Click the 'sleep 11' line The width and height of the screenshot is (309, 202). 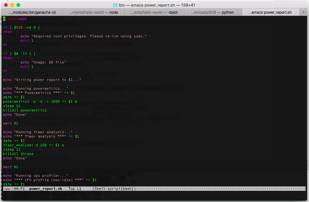tap(12, 106)
